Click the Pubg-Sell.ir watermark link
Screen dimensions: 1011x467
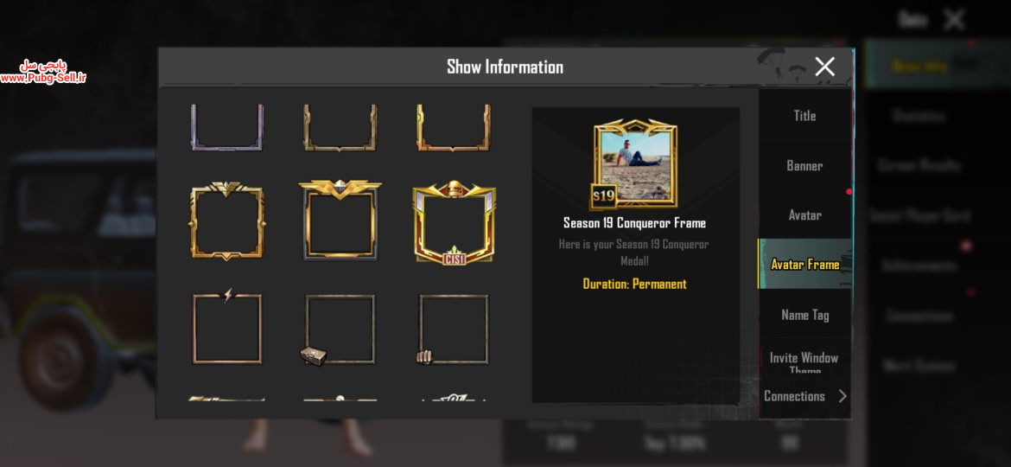coord(43,78)
